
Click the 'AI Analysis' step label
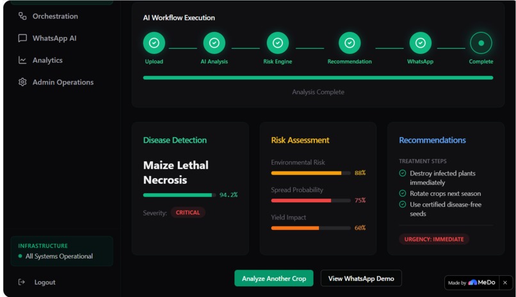[x=214, y=61]
